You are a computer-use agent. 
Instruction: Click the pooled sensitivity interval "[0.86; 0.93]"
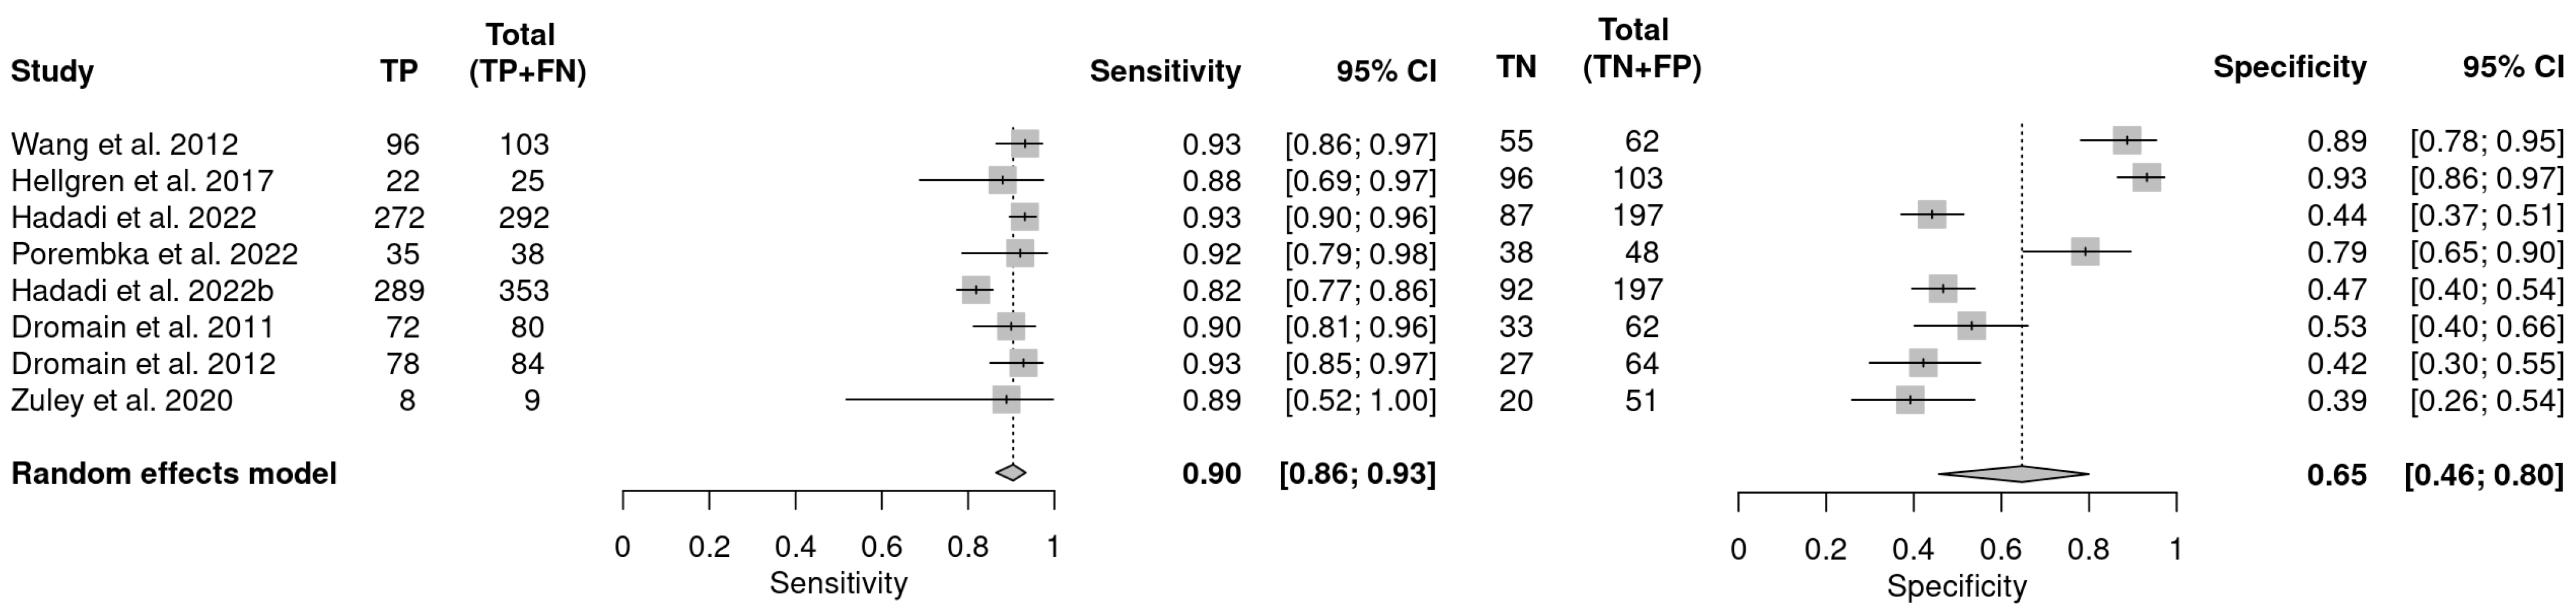[1357, 473]
